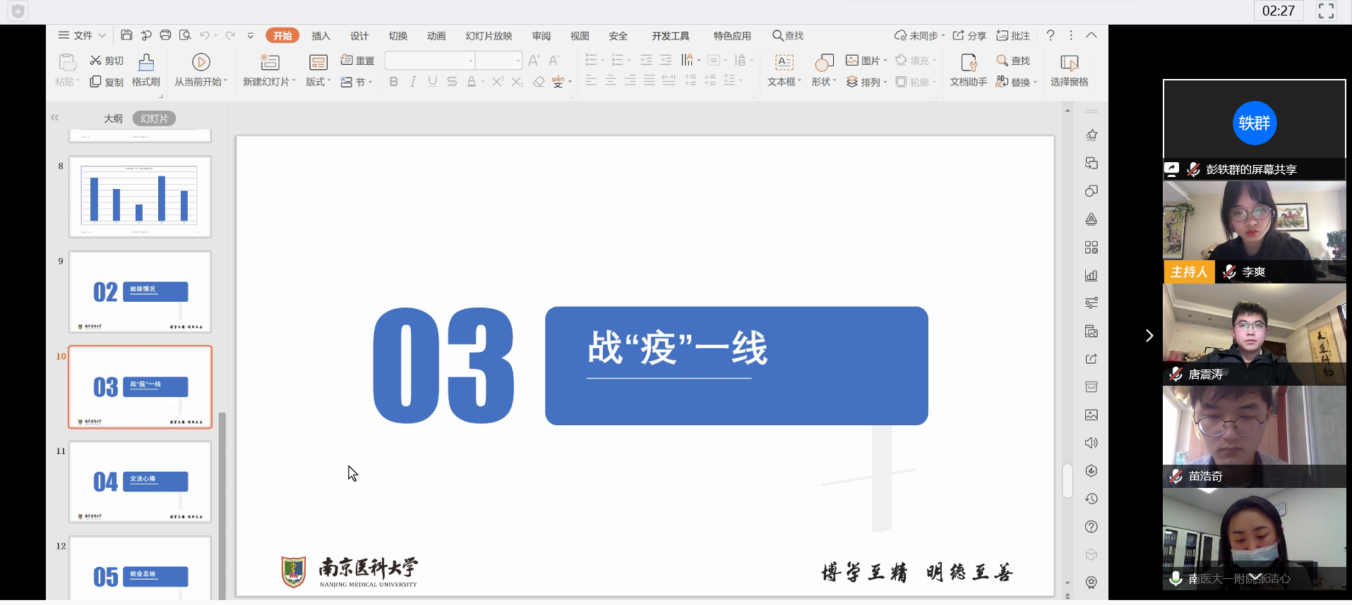The image size is (1352, 605).
Task: Expand the font name combo box
Action: [471, 61]
